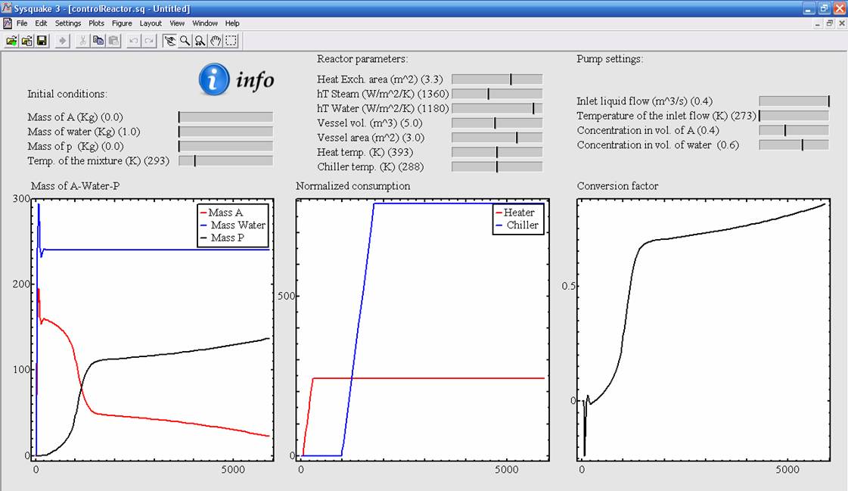Open the Plots menu
Image resolution: width=848 pixels, height=491 pixels.
[x=96, y=23]
